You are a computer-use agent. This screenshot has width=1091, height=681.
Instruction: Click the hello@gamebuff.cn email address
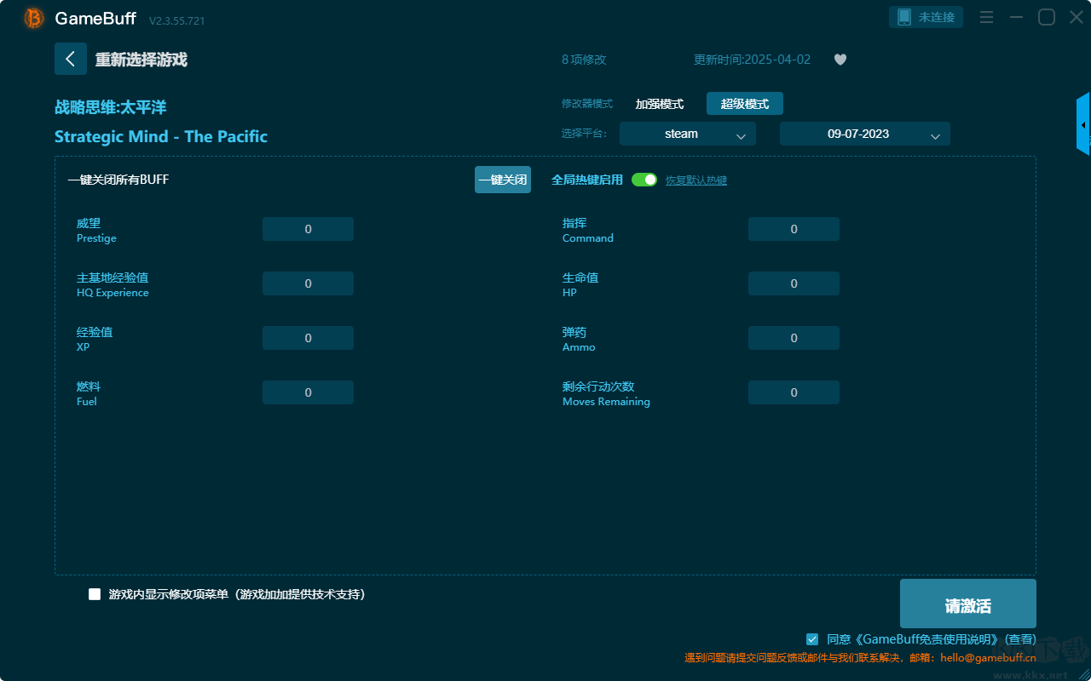[x=989, y=657]
